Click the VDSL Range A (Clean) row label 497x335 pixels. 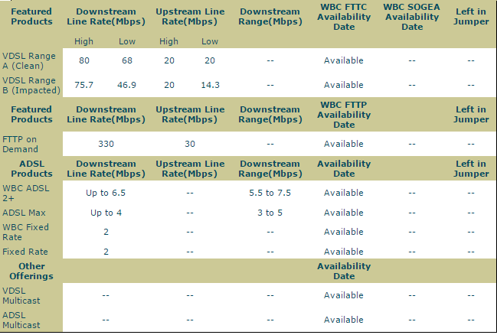tap(29, 60)
